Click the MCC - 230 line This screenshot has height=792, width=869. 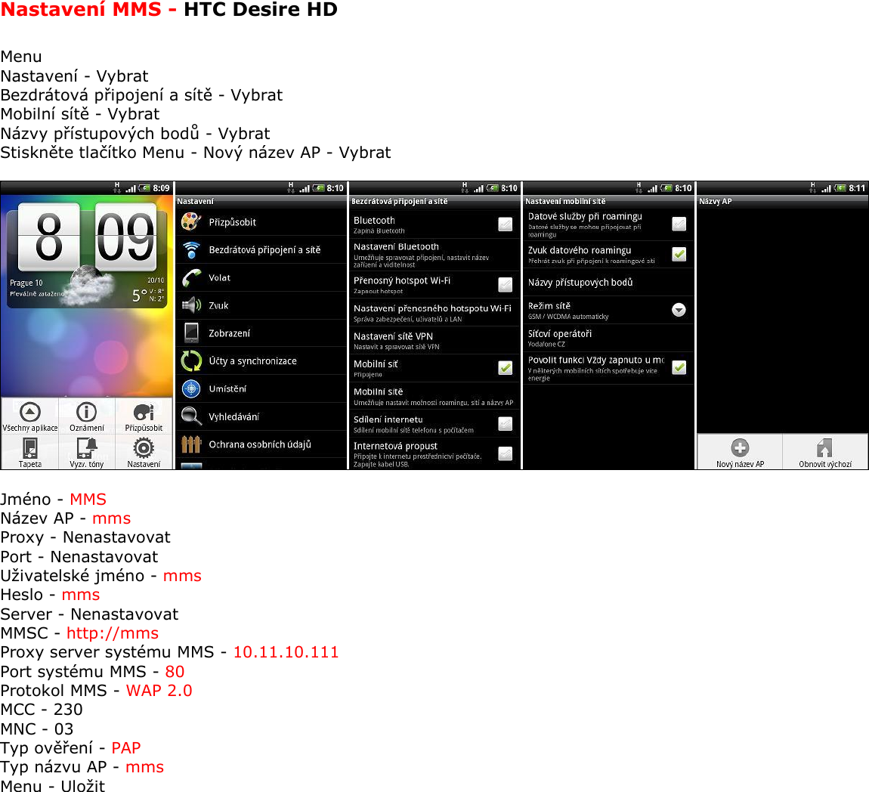[42, 710]
